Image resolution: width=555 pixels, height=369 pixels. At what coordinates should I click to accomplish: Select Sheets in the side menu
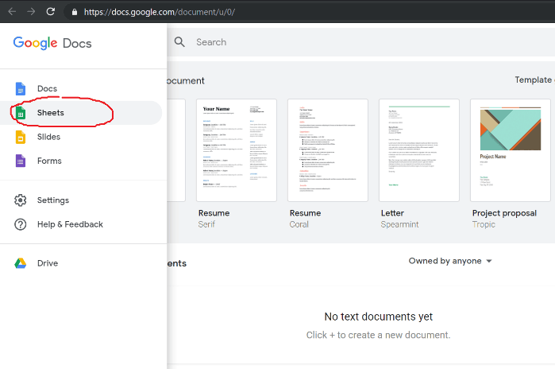81,113
